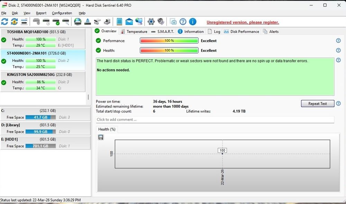Open the Help menu
The width and height of the screenshot is (346, 204).
tap(82, 13)
